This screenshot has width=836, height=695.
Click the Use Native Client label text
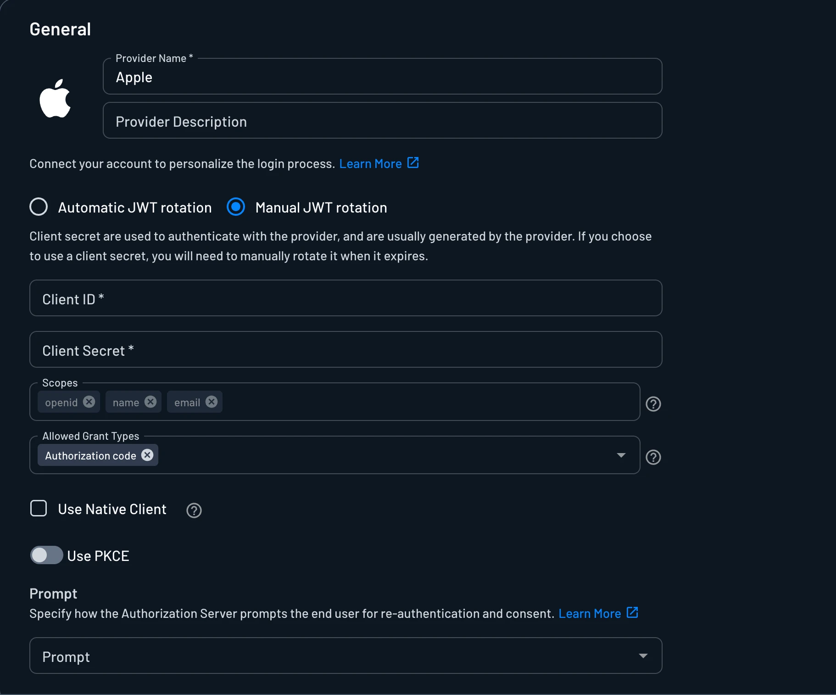pyautogui.click(x=112, y=509)
